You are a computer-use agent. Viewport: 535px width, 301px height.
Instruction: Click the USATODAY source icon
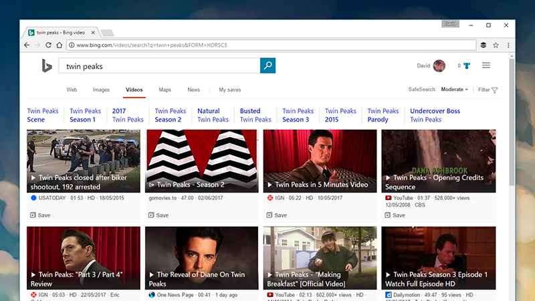[33, 197]
